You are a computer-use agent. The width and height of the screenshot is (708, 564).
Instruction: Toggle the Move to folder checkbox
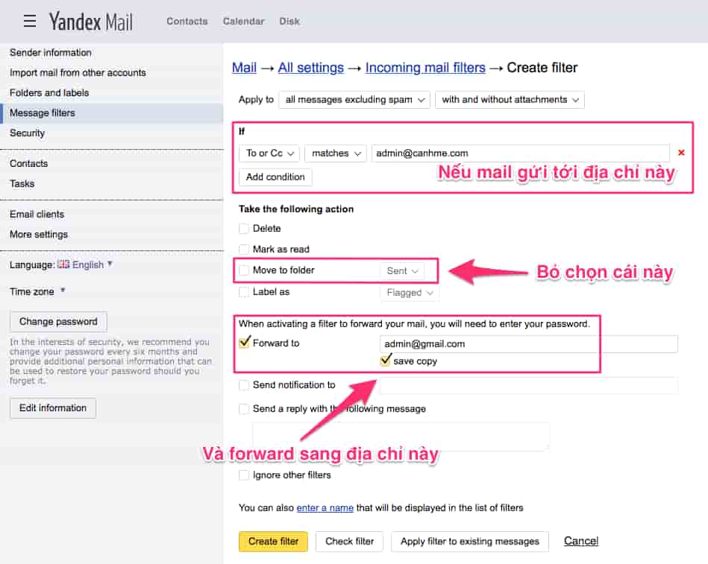[244, 270]
